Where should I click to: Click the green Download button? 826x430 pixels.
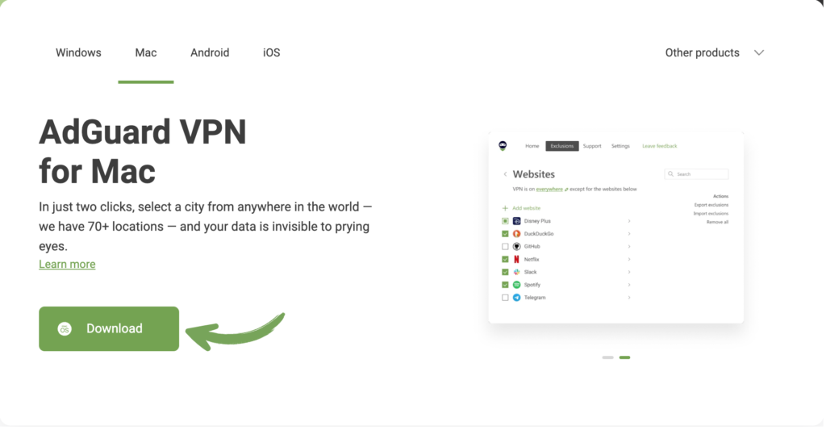tap(109, 329)
